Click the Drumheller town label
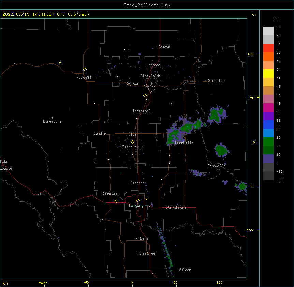 click(x=218, y=166)
